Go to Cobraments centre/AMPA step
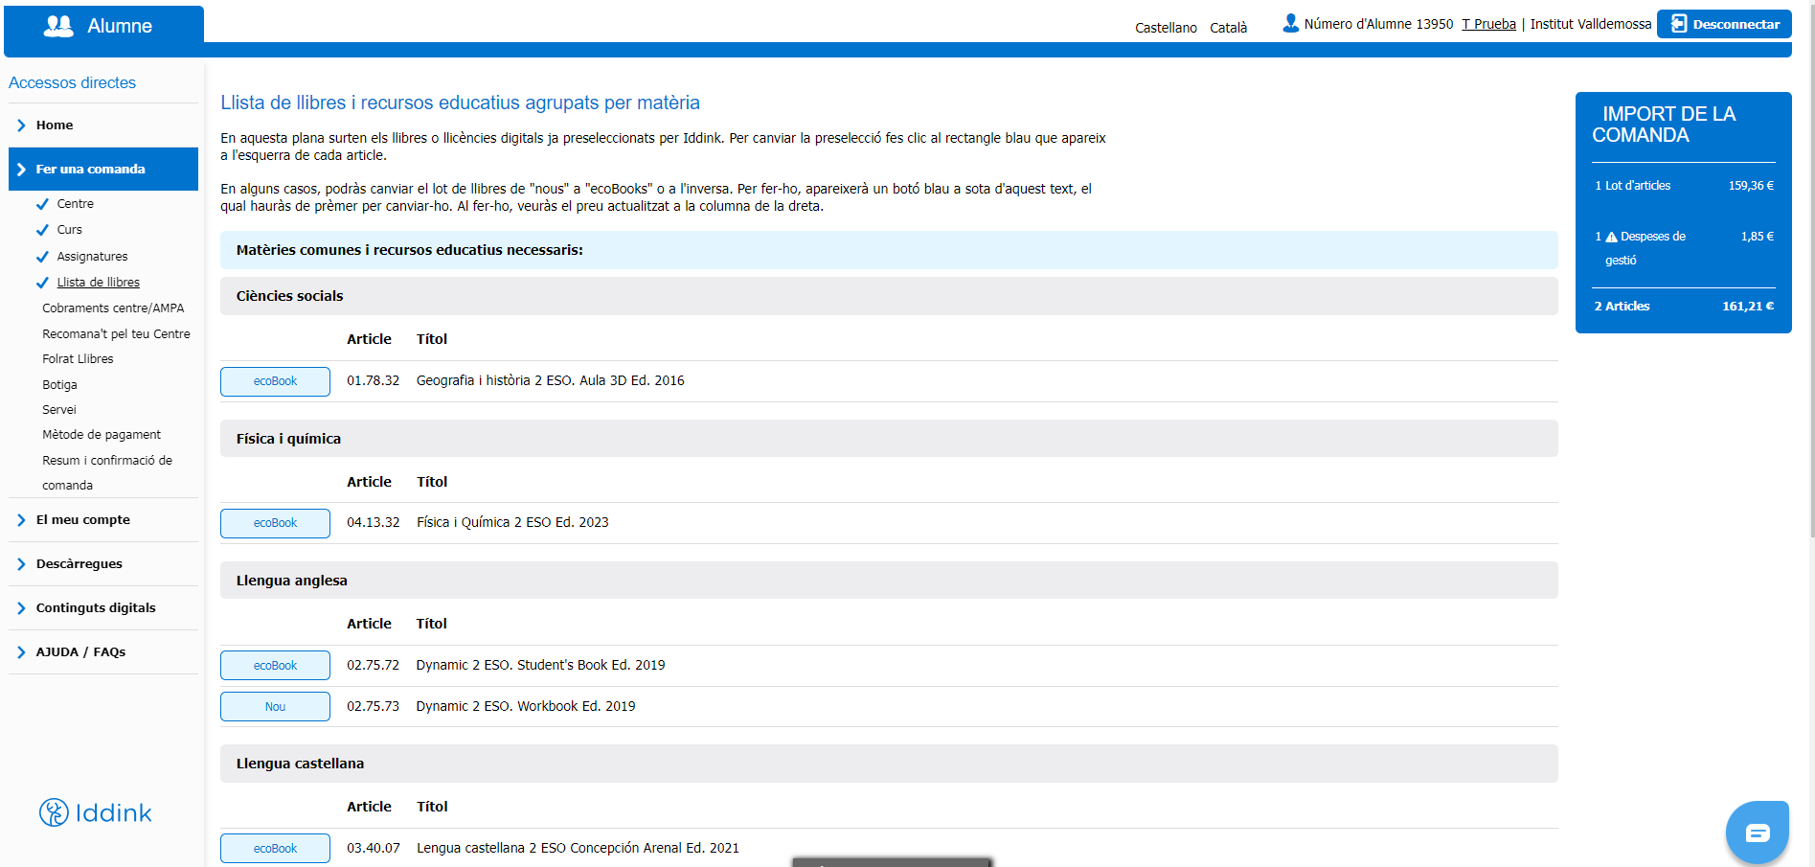The width and height of the screenshot is (1815, 867). point(113,308)
